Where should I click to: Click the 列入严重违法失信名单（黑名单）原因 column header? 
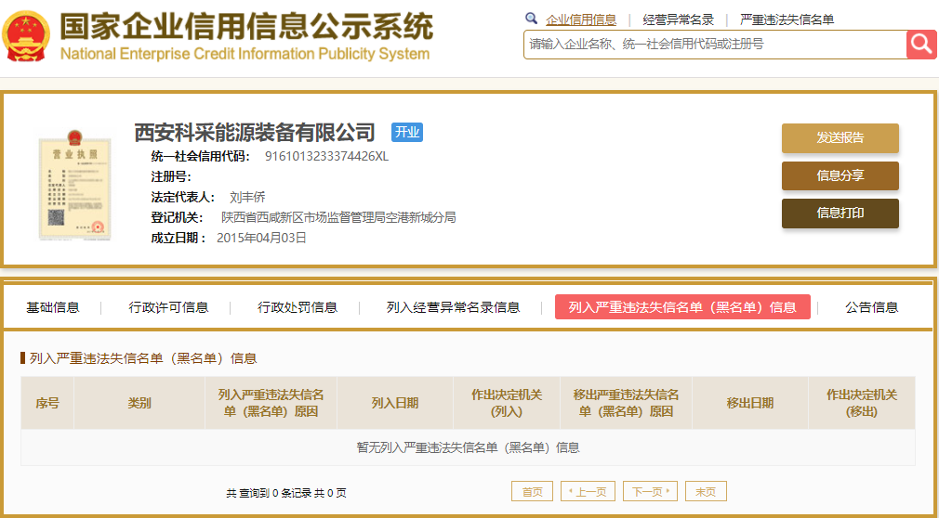[271, 403]
